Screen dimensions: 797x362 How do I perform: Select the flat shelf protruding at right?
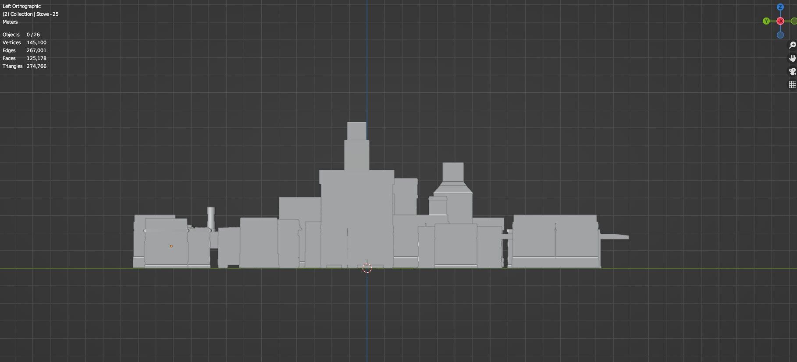click(x=614, y=237)
